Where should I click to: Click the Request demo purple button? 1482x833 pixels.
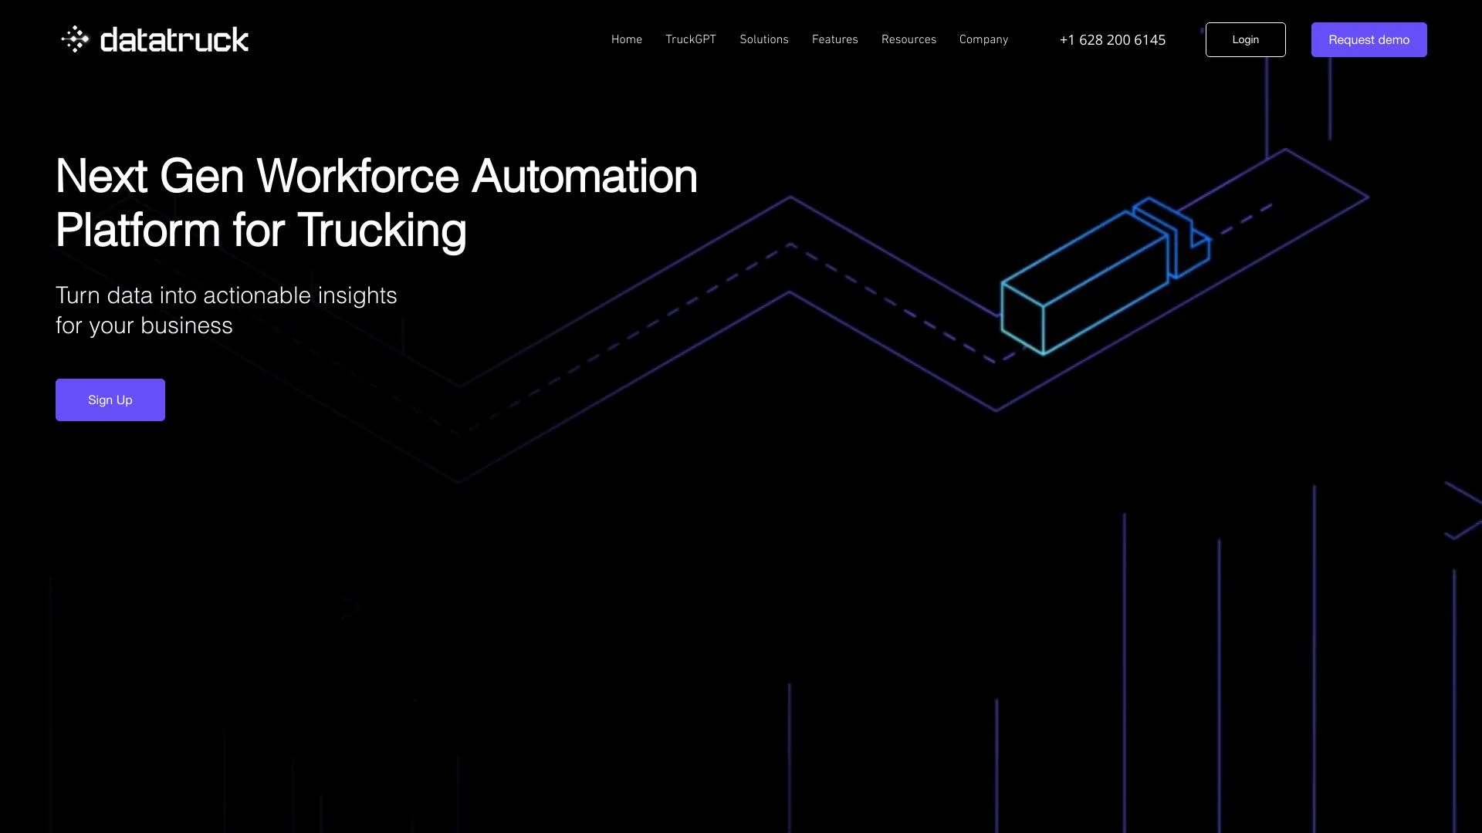click(x=1369, y=39)
